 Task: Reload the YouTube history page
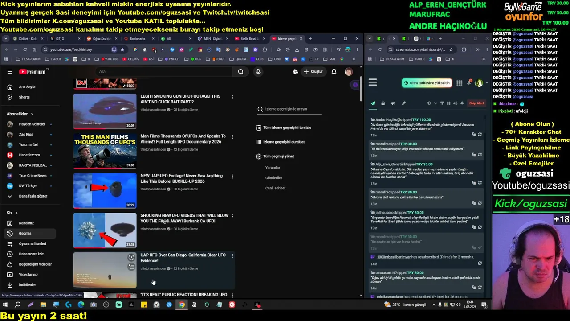point(25,49)
